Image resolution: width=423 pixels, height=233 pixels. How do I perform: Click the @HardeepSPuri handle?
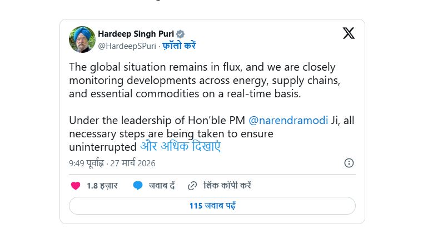pyautogui.click(x=127, y=46)
